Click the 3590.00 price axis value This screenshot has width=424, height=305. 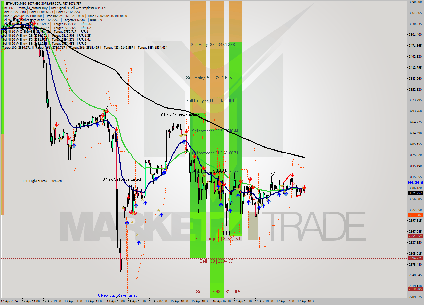coord(415,2)
